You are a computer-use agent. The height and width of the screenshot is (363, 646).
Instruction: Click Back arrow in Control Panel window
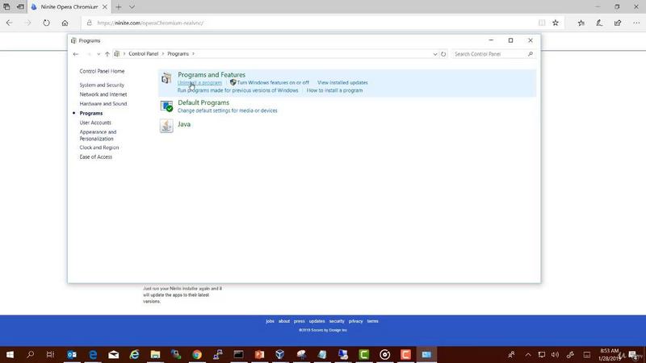point(76,54)
